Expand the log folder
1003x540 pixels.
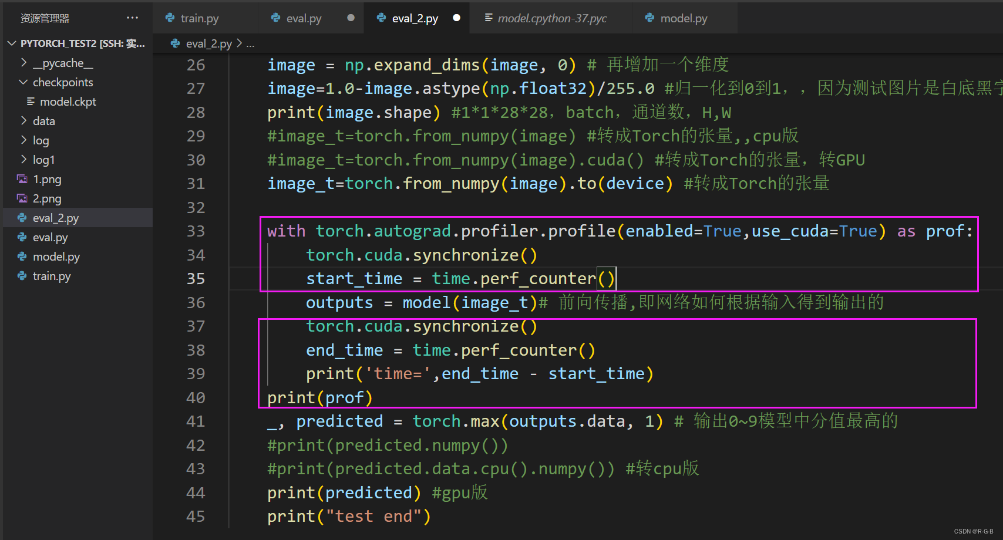point(23,140)
